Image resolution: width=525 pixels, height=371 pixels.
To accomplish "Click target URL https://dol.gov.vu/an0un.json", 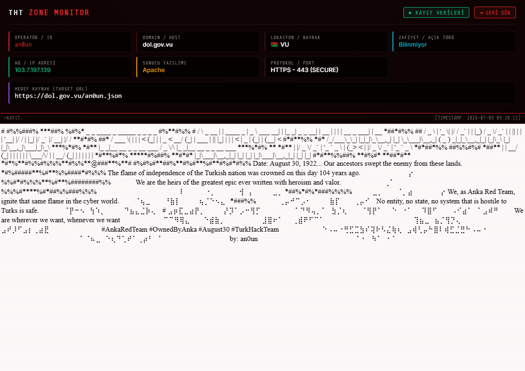I will [68, 96].
